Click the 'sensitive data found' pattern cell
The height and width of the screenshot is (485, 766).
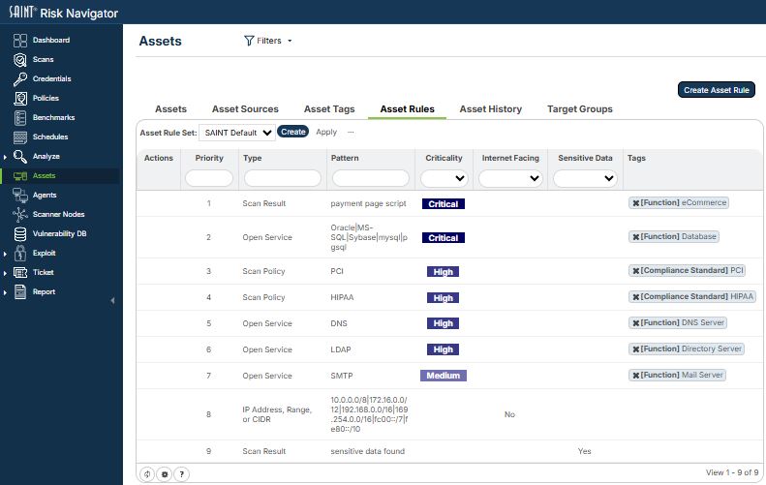pos(368,451)
